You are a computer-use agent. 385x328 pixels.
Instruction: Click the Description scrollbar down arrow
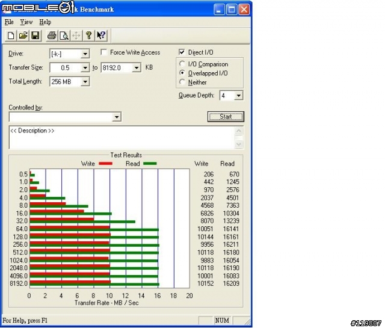coord(239,144)
